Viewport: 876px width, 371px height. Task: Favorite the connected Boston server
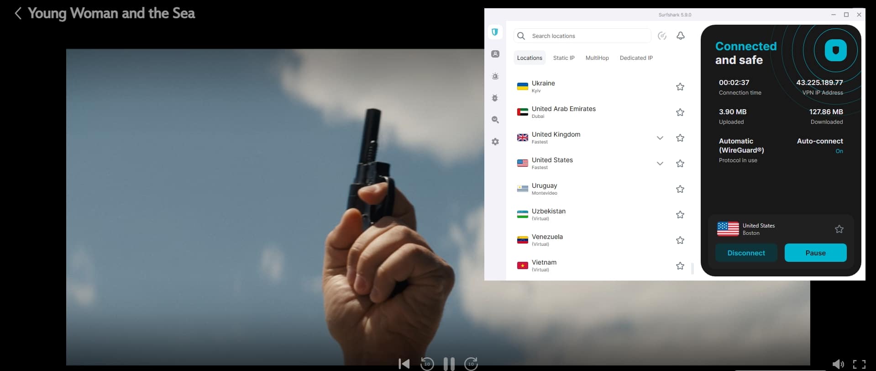[x=839, y=229]
